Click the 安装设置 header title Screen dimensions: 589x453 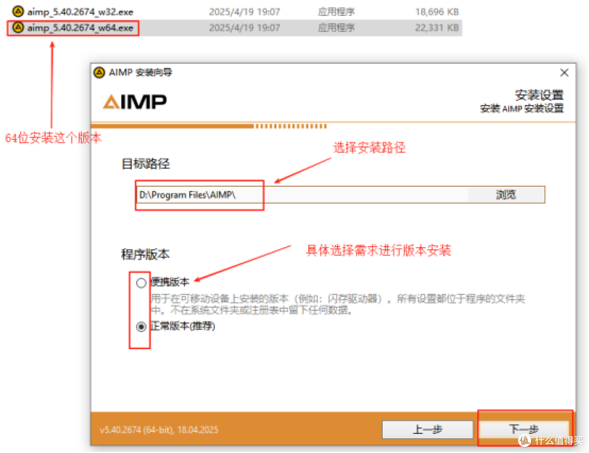coord(539,95)
